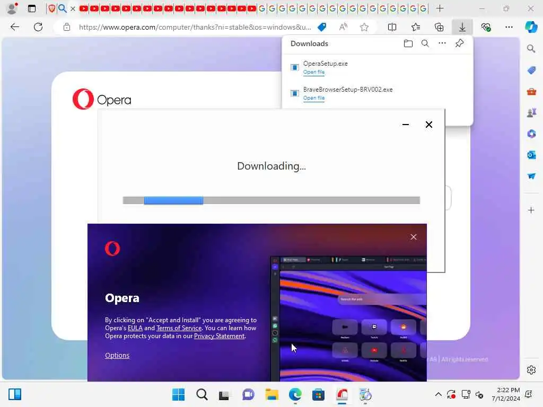Open Collections icon in toolbar

(439, 27)
